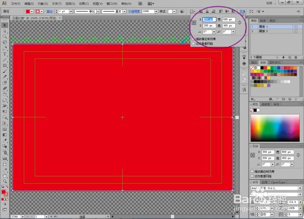
Task: Click reference point locator in Transform popup
Action: (x=194, y=23)
